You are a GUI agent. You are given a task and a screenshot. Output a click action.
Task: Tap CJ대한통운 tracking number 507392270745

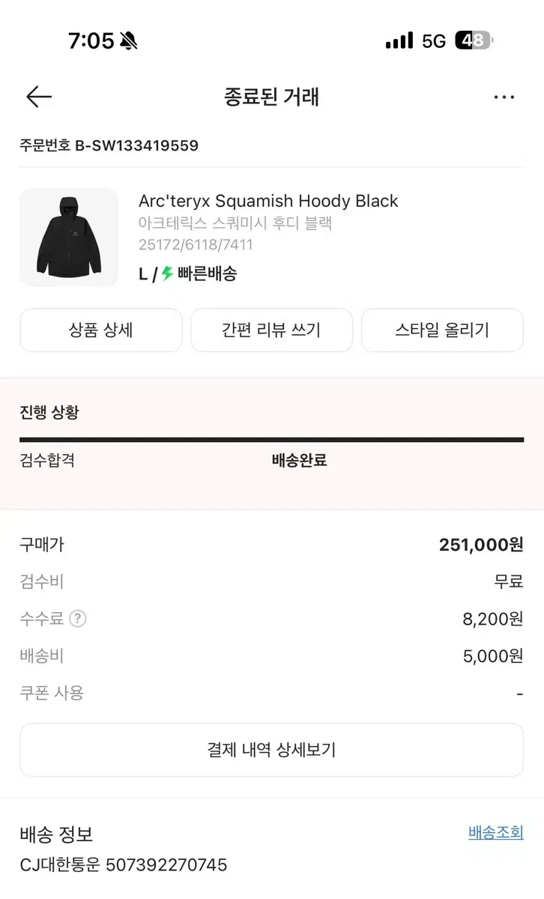coord(166,865)
